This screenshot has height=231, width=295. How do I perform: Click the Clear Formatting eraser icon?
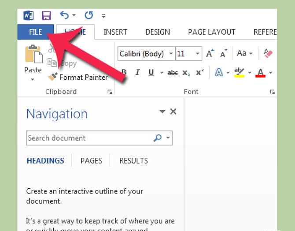coord(268,54)
